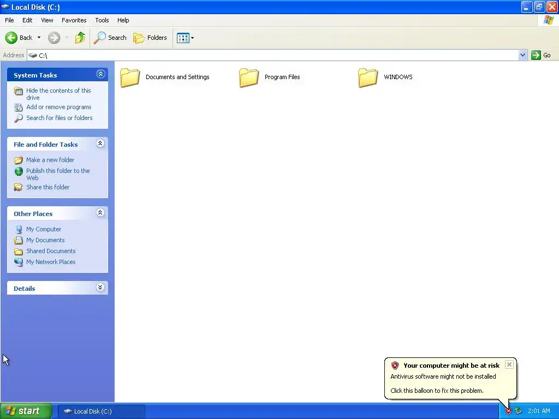Open My Documents from Other Places
Viewport: 559px width, 419px height.
pyautogui.click(x=45, y=240)
